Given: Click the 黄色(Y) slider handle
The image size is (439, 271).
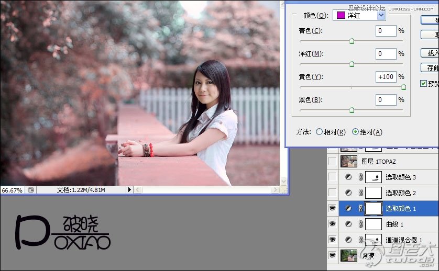Looking at the screenshot, I should pyautogui.click(x=403, y=87).
